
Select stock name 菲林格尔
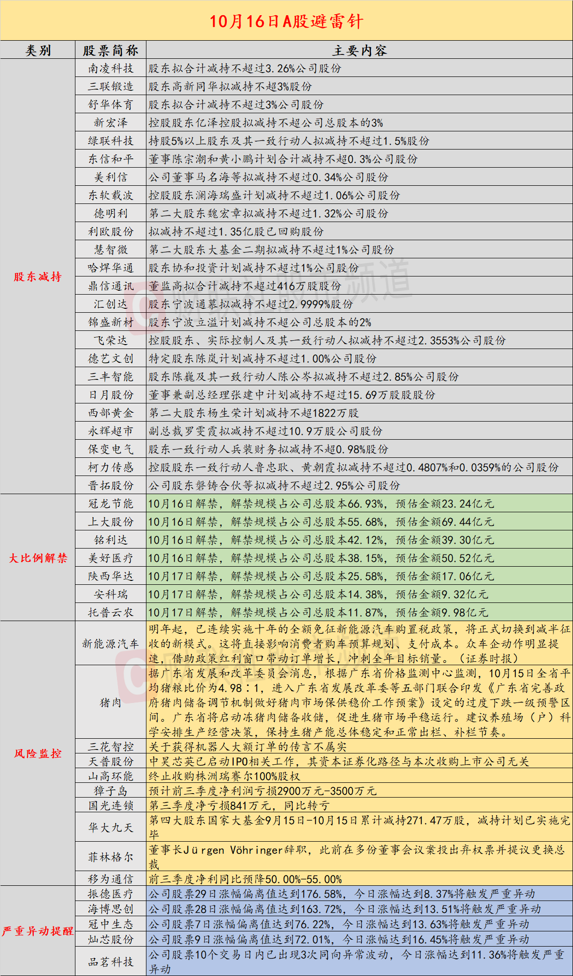(111, 857)
